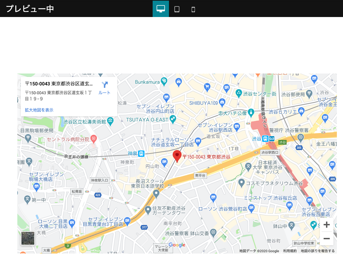Image resolution: width=343 pixels, height=259 pixels.
Task: Click SHIBUYA109 shopping marker
Action: tap(222, 103)
